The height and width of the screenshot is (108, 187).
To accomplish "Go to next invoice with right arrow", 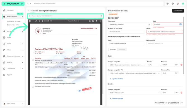I will (102, 16).
